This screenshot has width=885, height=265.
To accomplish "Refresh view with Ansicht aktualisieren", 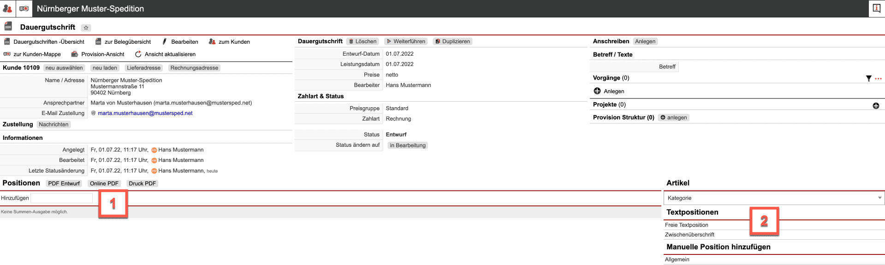I will point(165,54).
